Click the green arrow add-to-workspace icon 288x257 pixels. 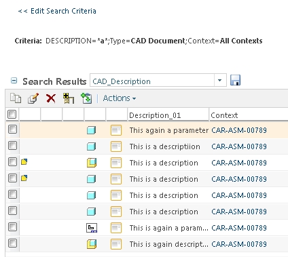(x=86, y=98)
